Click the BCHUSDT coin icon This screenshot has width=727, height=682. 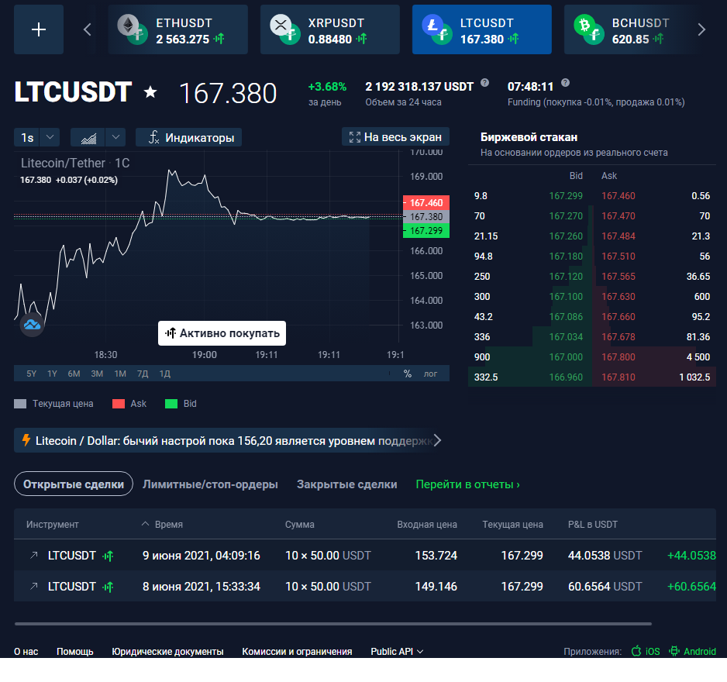coord(589,29)
